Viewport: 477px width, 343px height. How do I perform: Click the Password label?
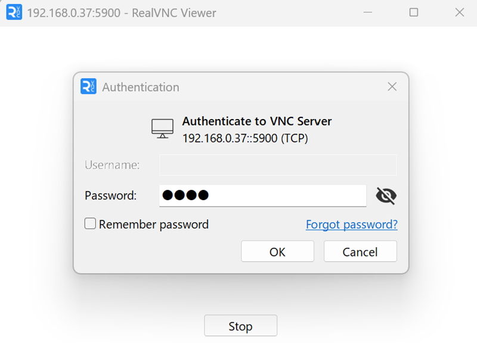click(x=110, y=195)
